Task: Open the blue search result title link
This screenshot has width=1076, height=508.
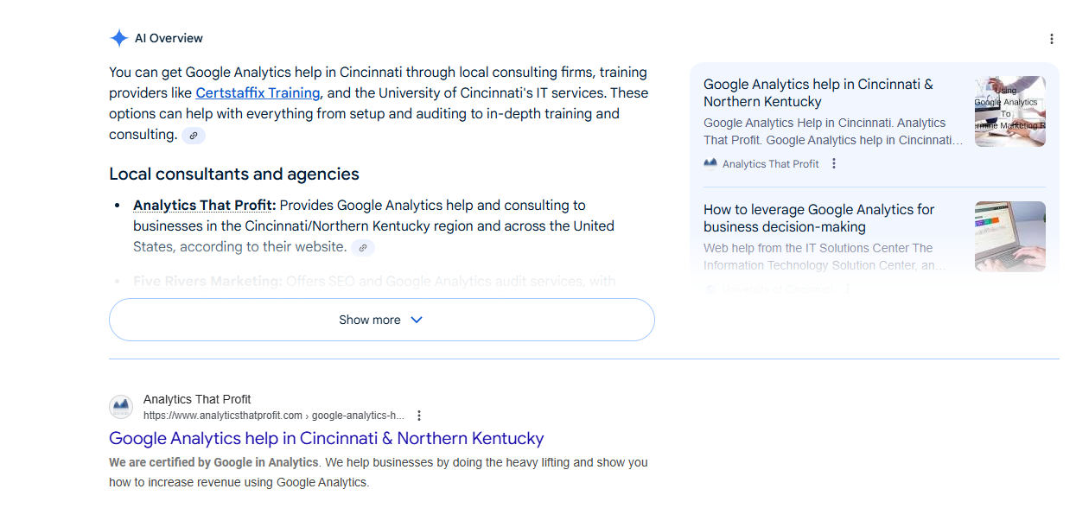Action: click(x=326, y=438)
